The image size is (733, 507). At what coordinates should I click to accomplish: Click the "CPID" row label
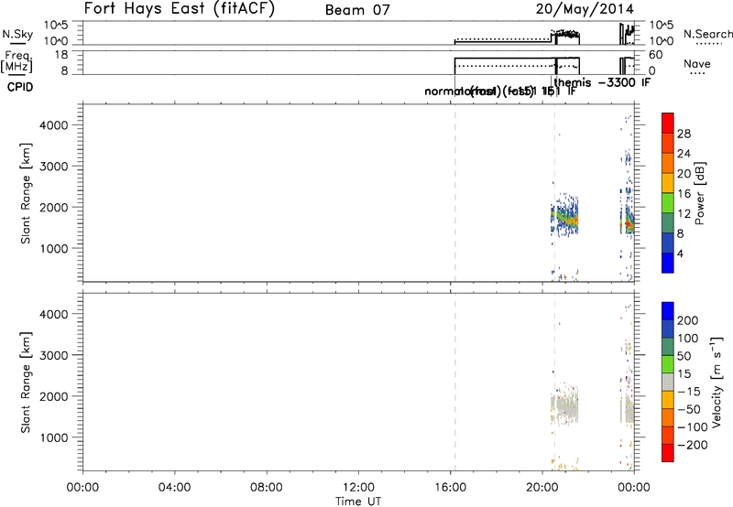click(20, 87)
